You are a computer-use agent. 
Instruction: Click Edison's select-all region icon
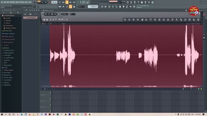[x=65, y=20]
